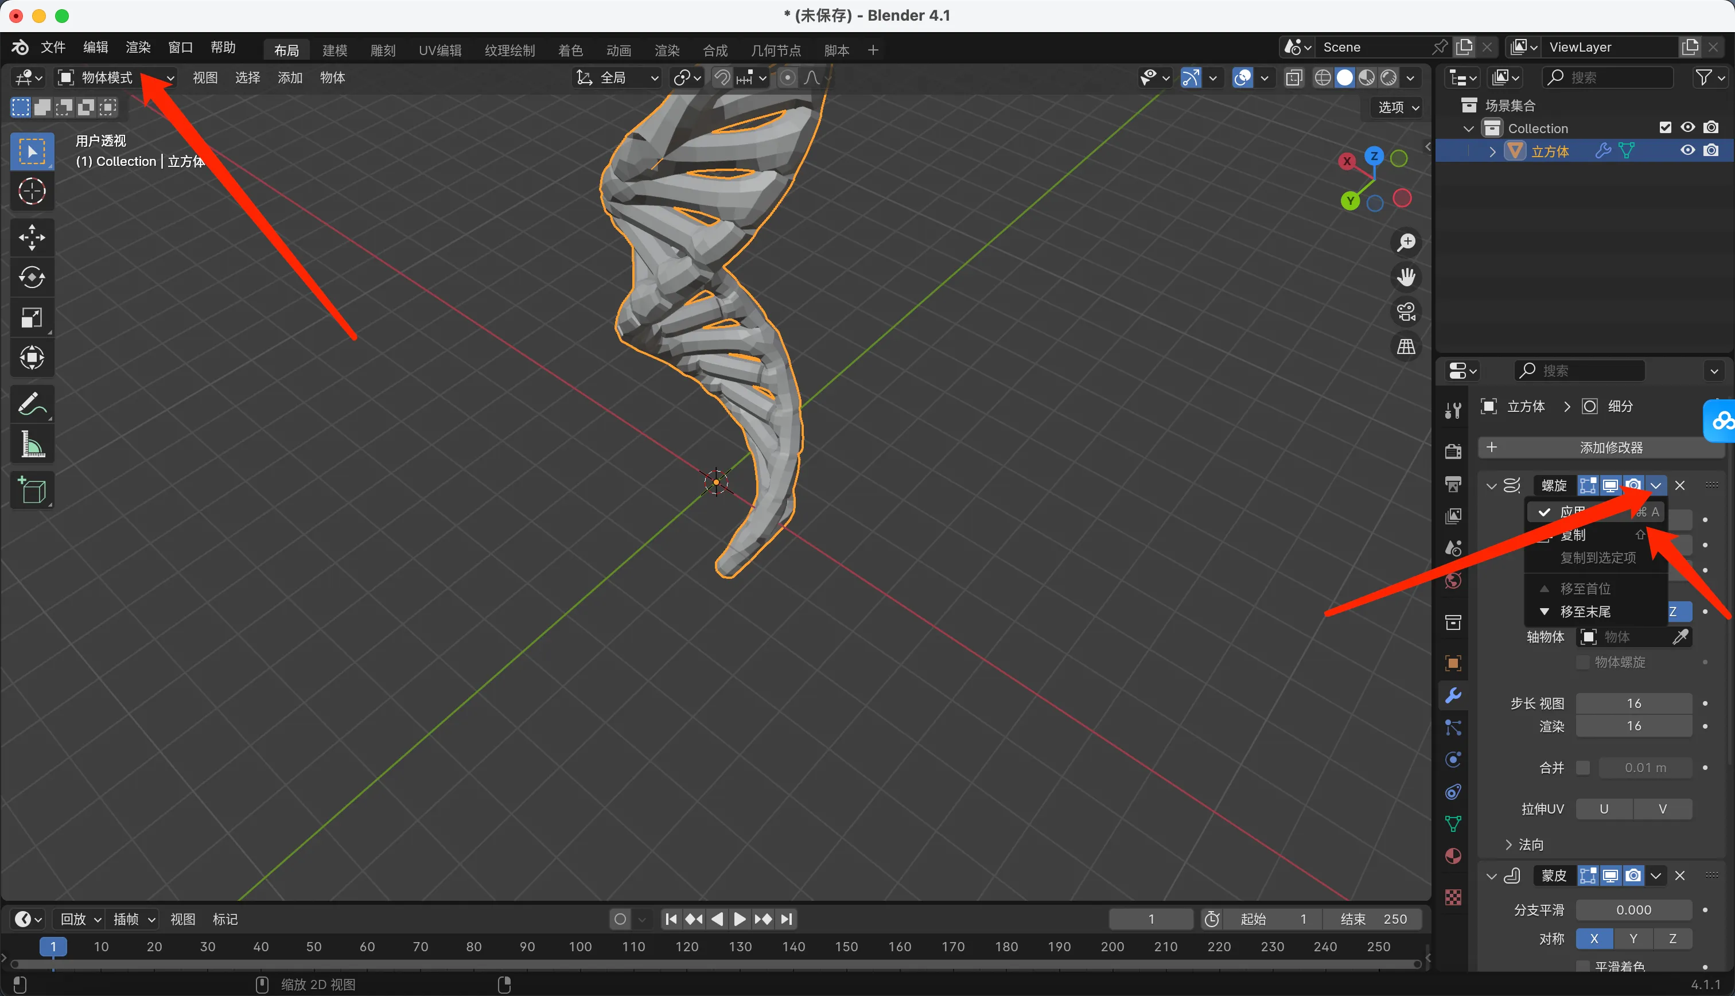The width and height of the screenshot is (1735, 996).
Task: Click the 添加修改器 button
Action: pyautogui.click(x=1600, y=448)
